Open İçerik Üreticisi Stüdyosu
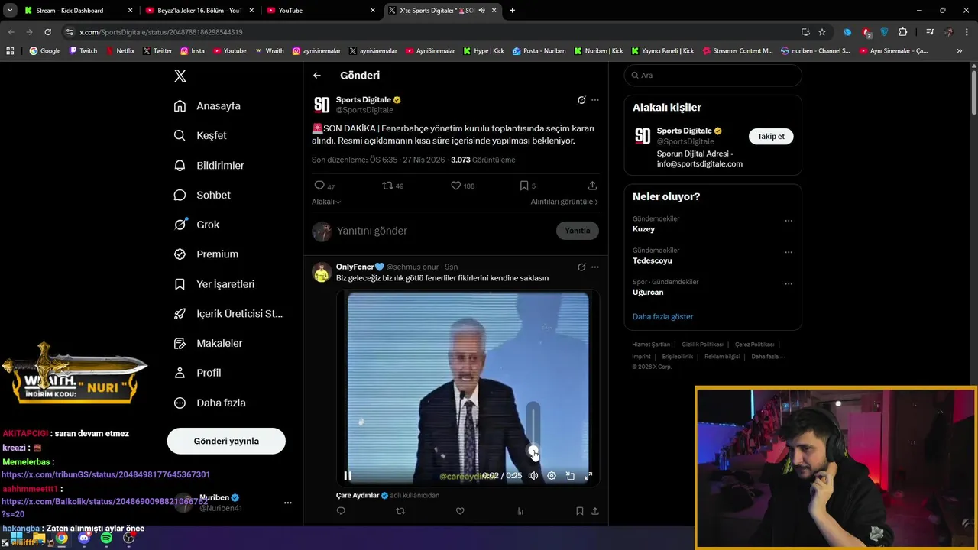 pyautogui.click(x=228, y=314)
